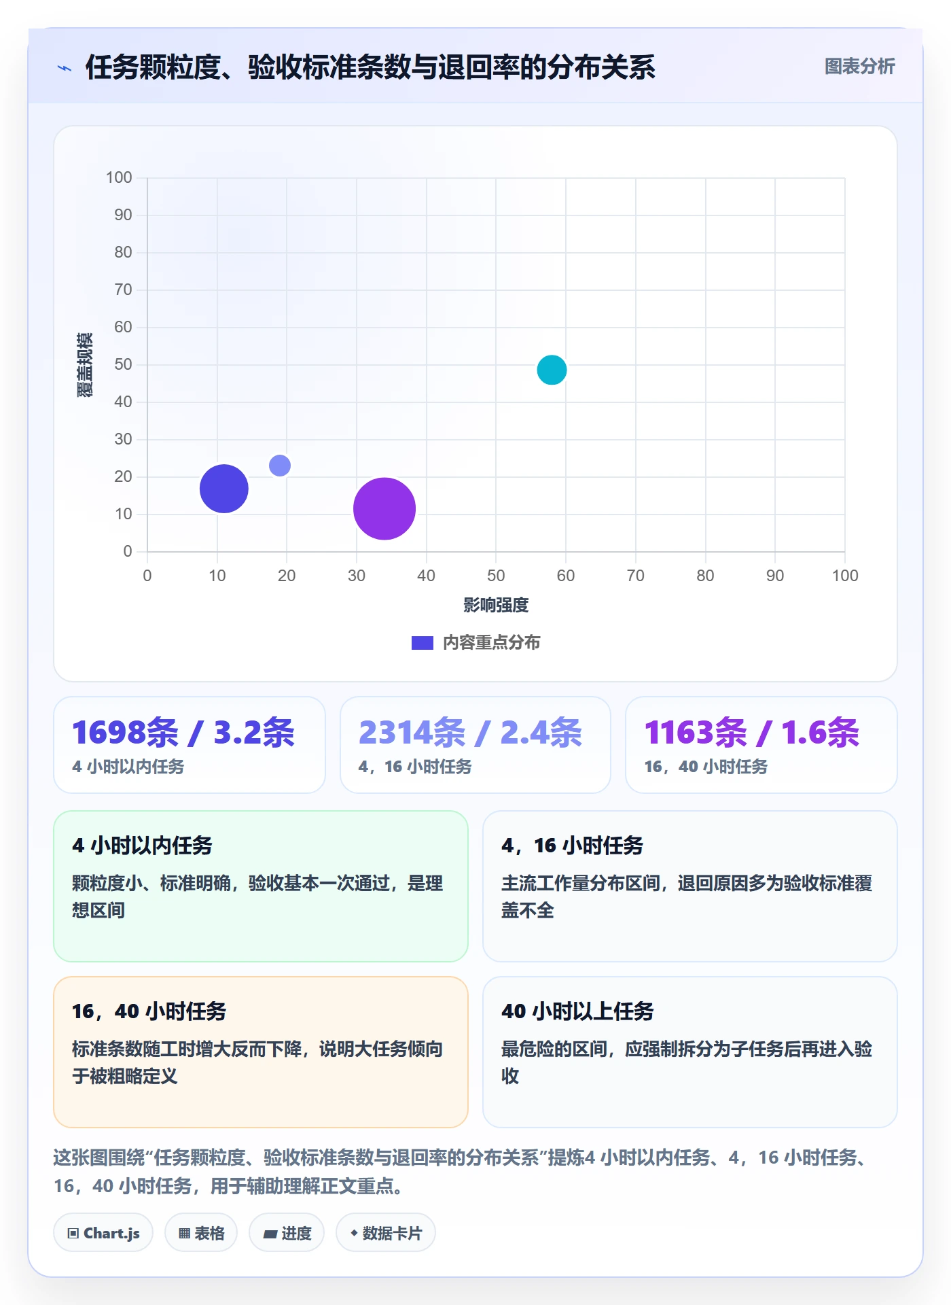Click the lightning bolt icon beside the title

tap(65, 68)
